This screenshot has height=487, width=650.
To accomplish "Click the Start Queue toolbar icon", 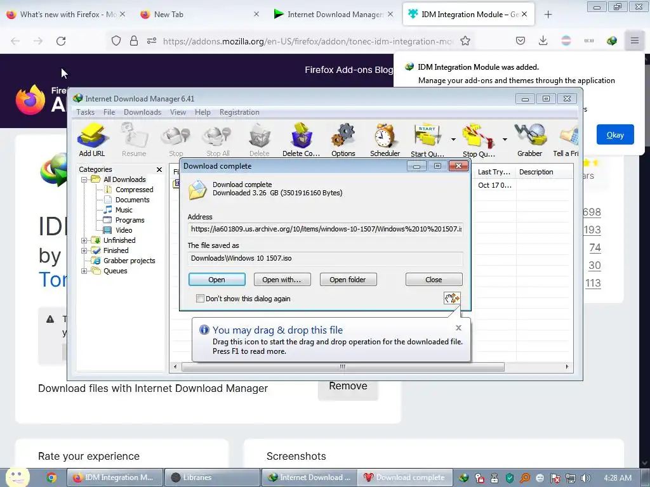I will 427,140.
